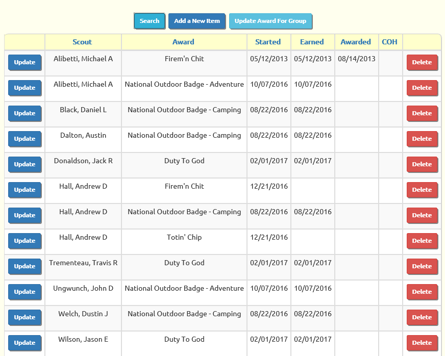Click the Search button
445x356 pixels.
150,21
